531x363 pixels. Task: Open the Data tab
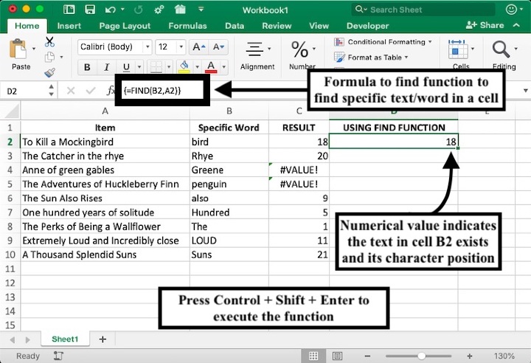pos(235,26)
